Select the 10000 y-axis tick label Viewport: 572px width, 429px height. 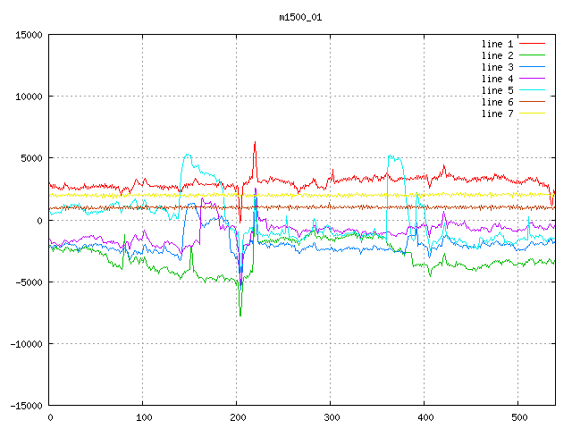tap(29, 97)
